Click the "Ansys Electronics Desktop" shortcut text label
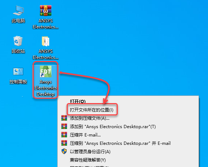The height and width of the screenshot is (167, 208). [x=46, y=88]
